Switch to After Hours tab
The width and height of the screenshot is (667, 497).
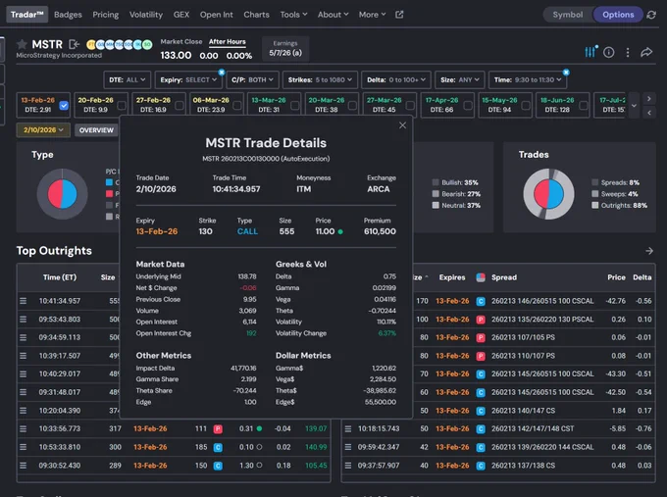pos(228,42)
